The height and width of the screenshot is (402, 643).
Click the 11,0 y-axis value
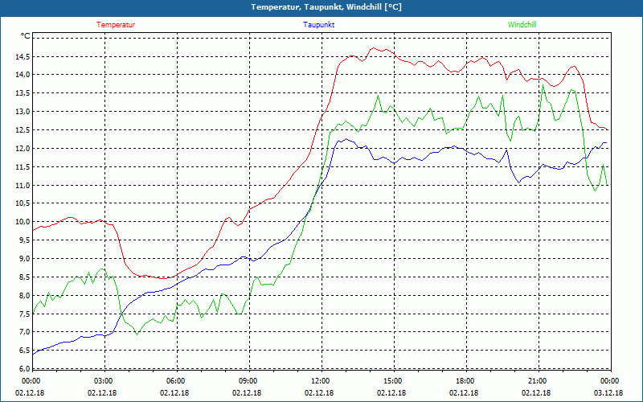coord(23,185)
